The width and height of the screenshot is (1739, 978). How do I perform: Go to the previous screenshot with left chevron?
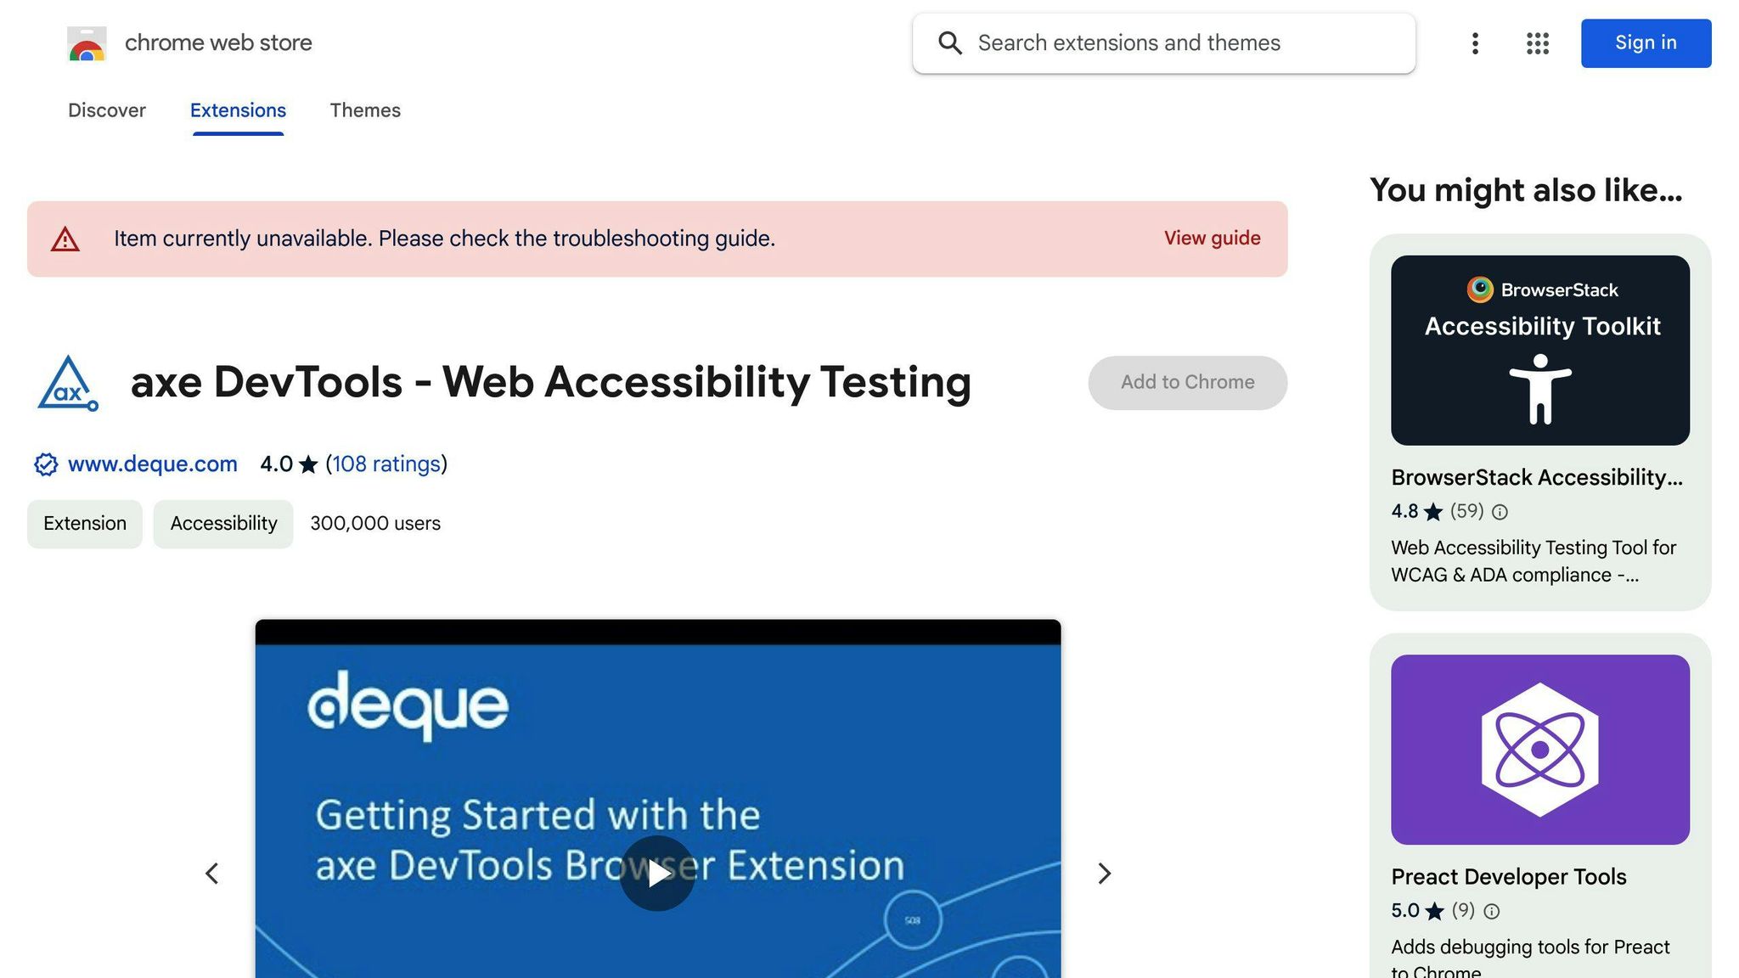pyautogui.click(x=212, y=874)
